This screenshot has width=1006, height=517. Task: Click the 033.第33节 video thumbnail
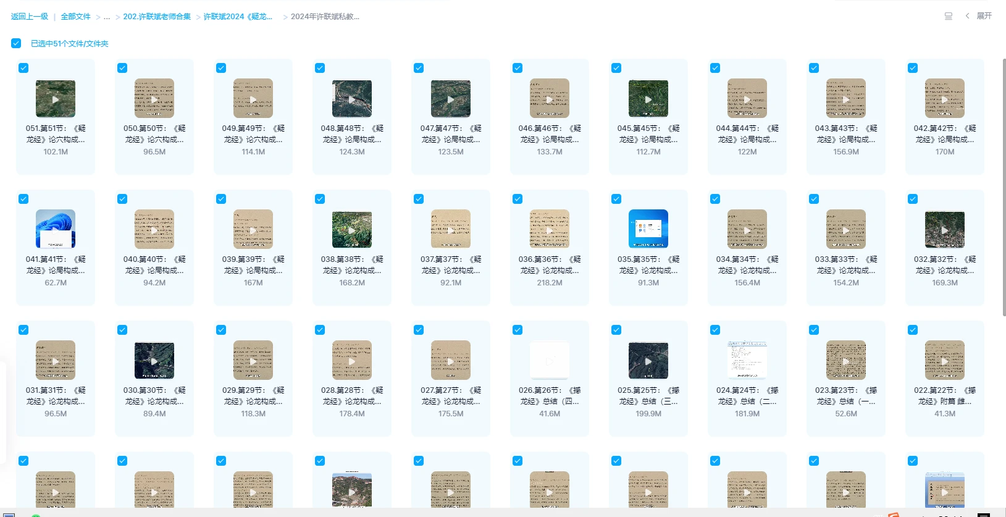[x=846, y=229]
